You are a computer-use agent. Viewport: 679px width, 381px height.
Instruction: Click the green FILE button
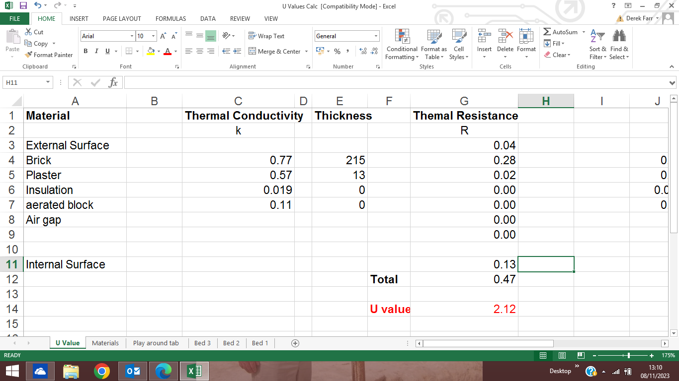[x=15, y=19]
